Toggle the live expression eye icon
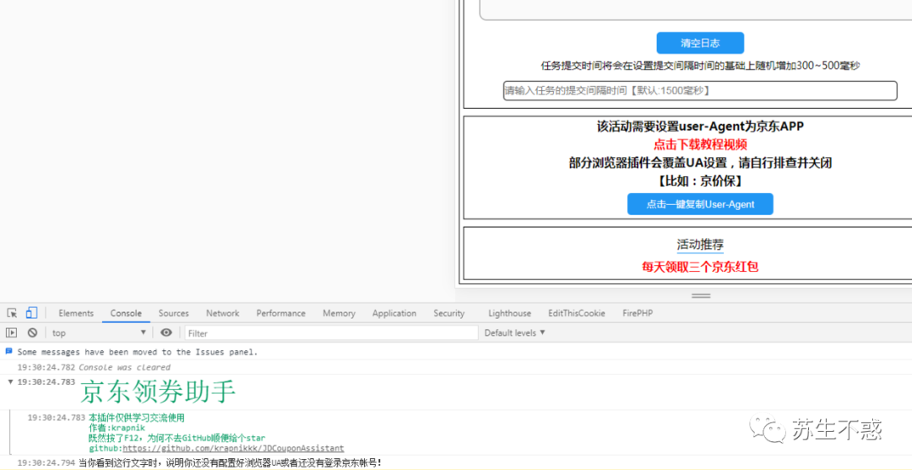This screenshot has height=470, width=912. click(x=166, y=333)
